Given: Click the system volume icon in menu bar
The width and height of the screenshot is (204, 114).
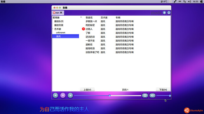Looking at the screenshot, I should point(190,1).
